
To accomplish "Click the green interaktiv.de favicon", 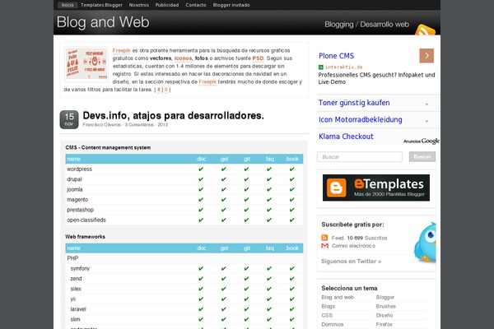I will click(321, 67).
